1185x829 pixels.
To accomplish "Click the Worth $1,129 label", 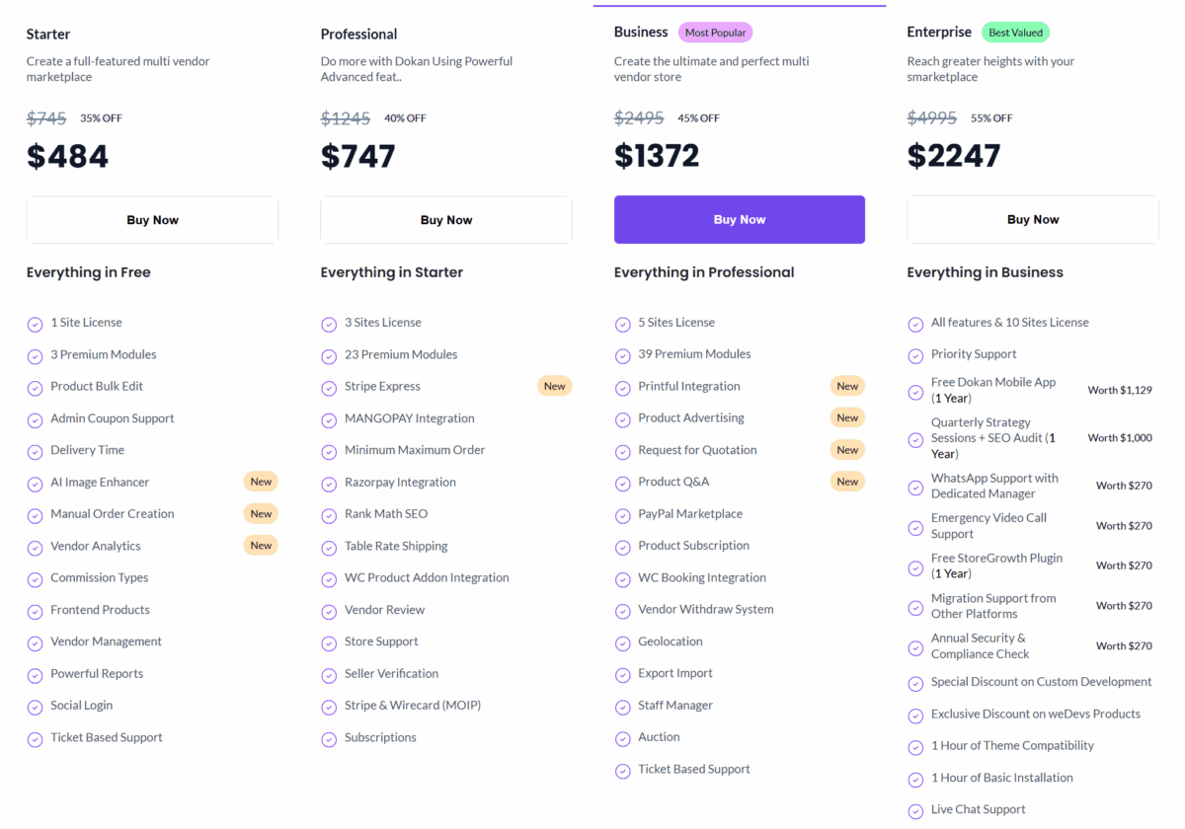I will [x=1120, y=390].
